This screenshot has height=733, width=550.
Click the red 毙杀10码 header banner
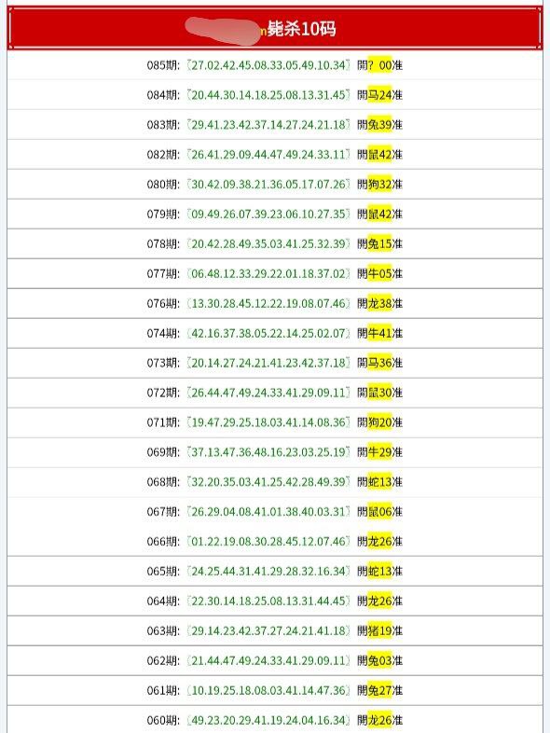[275, 28]
